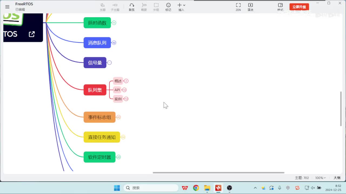The height and width of the screenshot is (194, 346).
Task: Select the 消息队列 topic node
Action: coord(97,43)
